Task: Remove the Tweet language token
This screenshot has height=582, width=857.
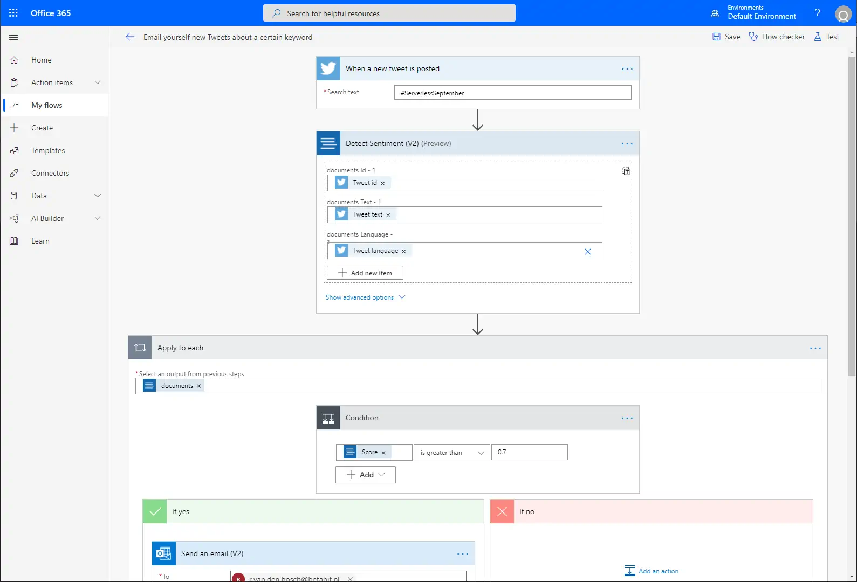Action: click(404, 251)
